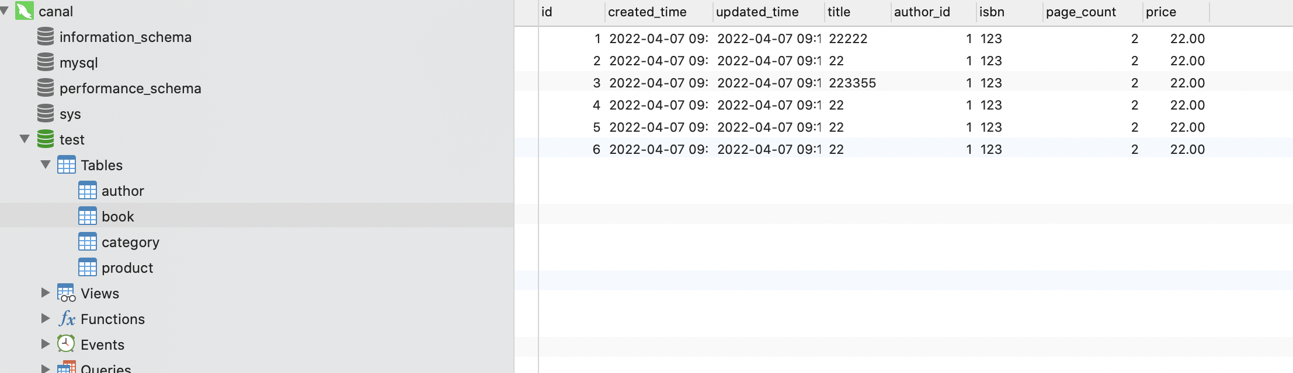Expand the Functions group

pyautogui.click(x=46, y=319)
